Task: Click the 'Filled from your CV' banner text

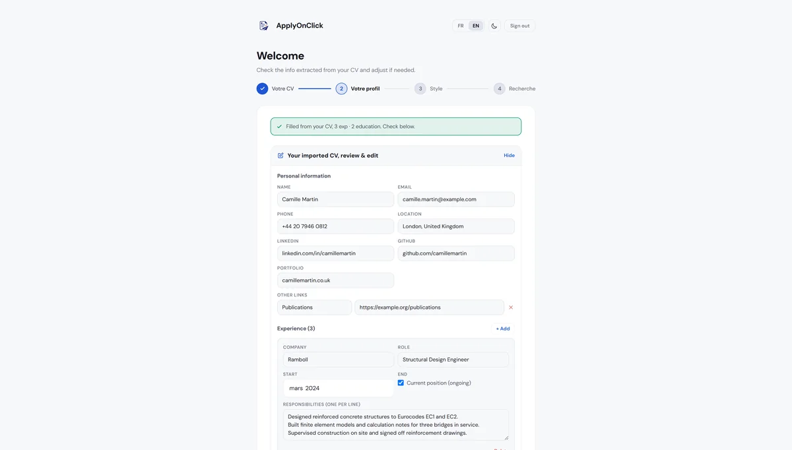Action: [x=350, y=127]
